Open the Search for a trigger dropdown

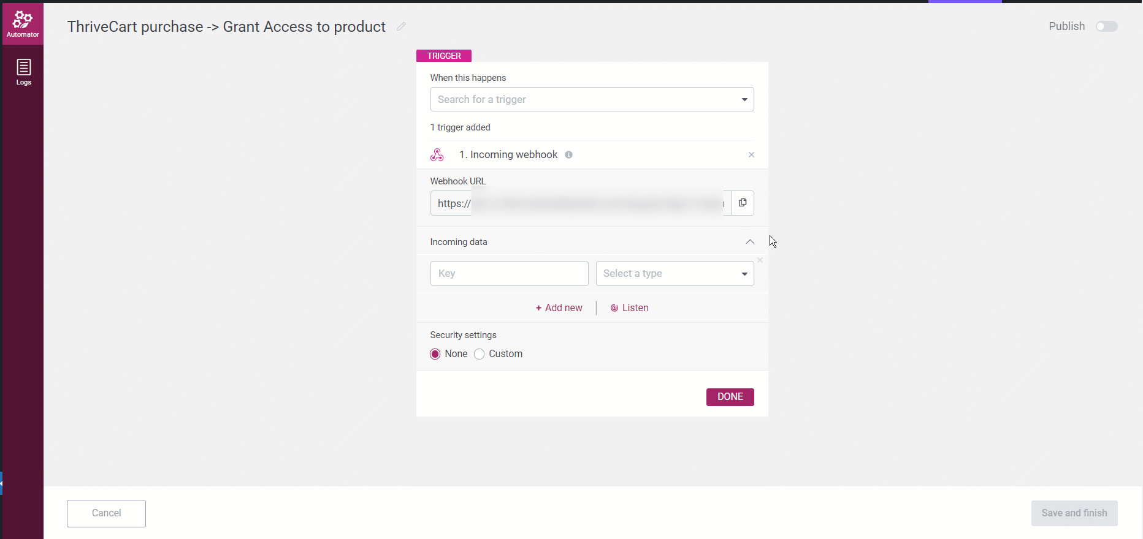592,99
